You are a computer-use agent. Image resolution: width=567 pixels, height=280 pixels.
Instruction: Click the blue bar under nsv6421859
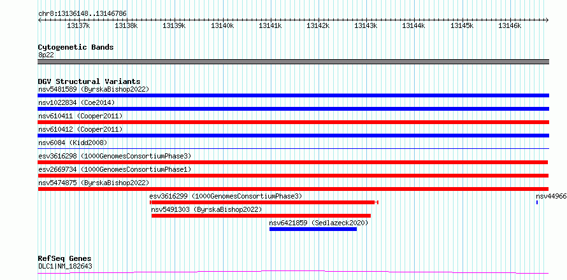click(313, 229)
